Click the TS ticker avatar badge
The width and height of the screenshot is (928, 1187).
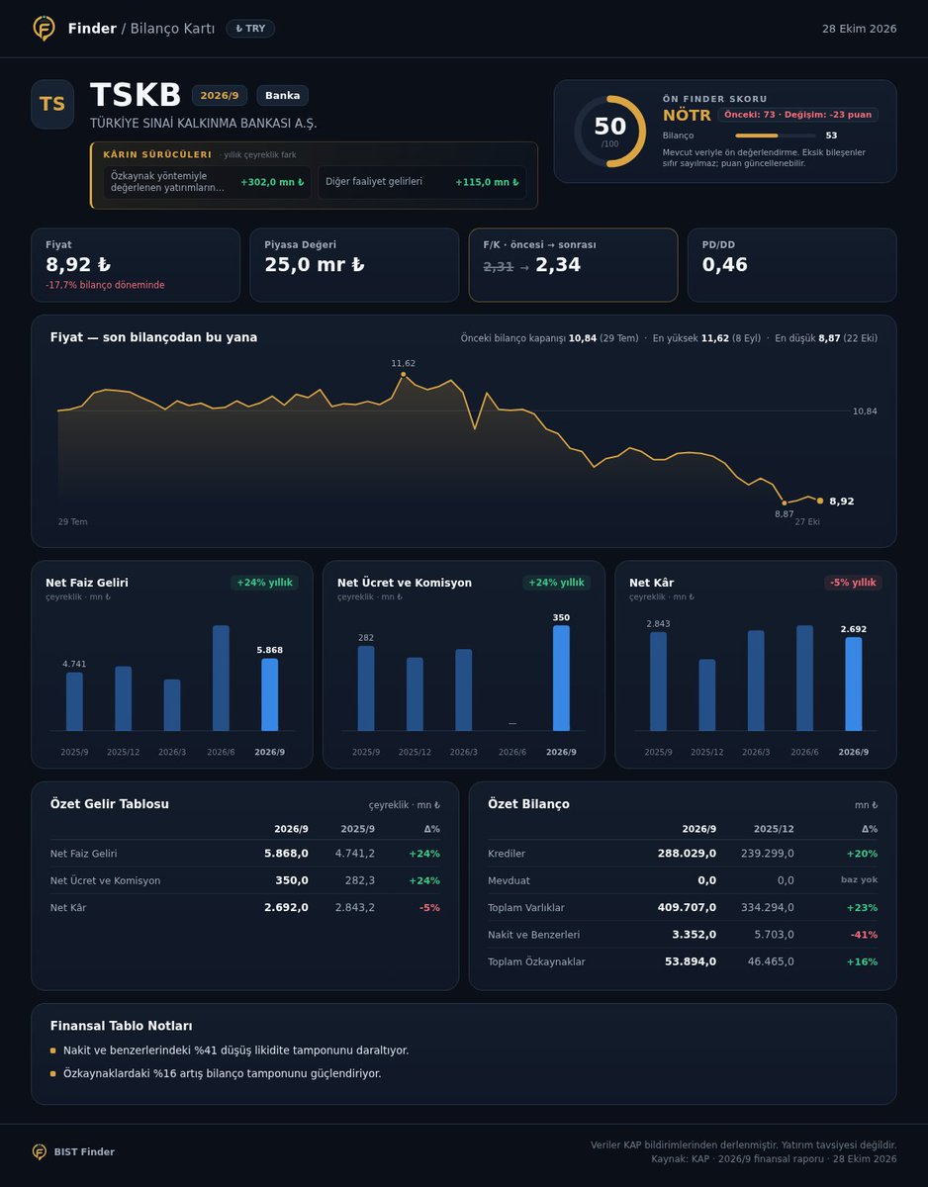(x=52, y=104)
